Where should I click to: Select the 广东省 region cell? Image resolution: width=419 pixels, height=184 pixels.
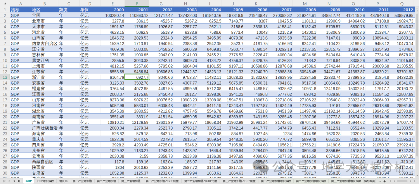point(44,122)
